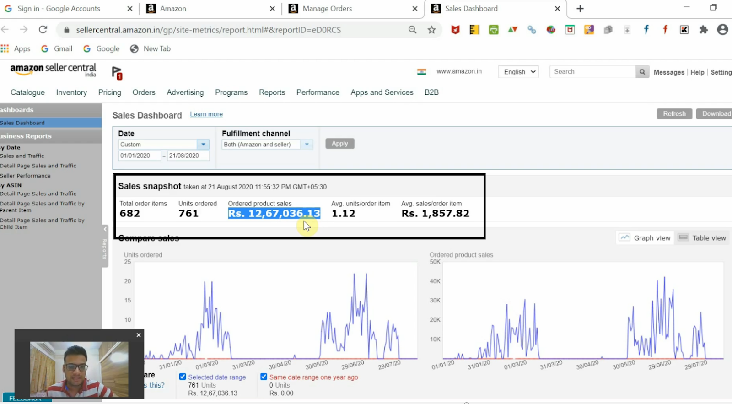Close the Sign in - Google Accounts tab
This screenshot has width=732, height=404.
(x=130, y=9)
